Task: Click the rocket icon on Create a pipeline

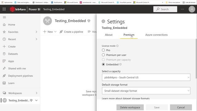Action: (x=61, y=31)
